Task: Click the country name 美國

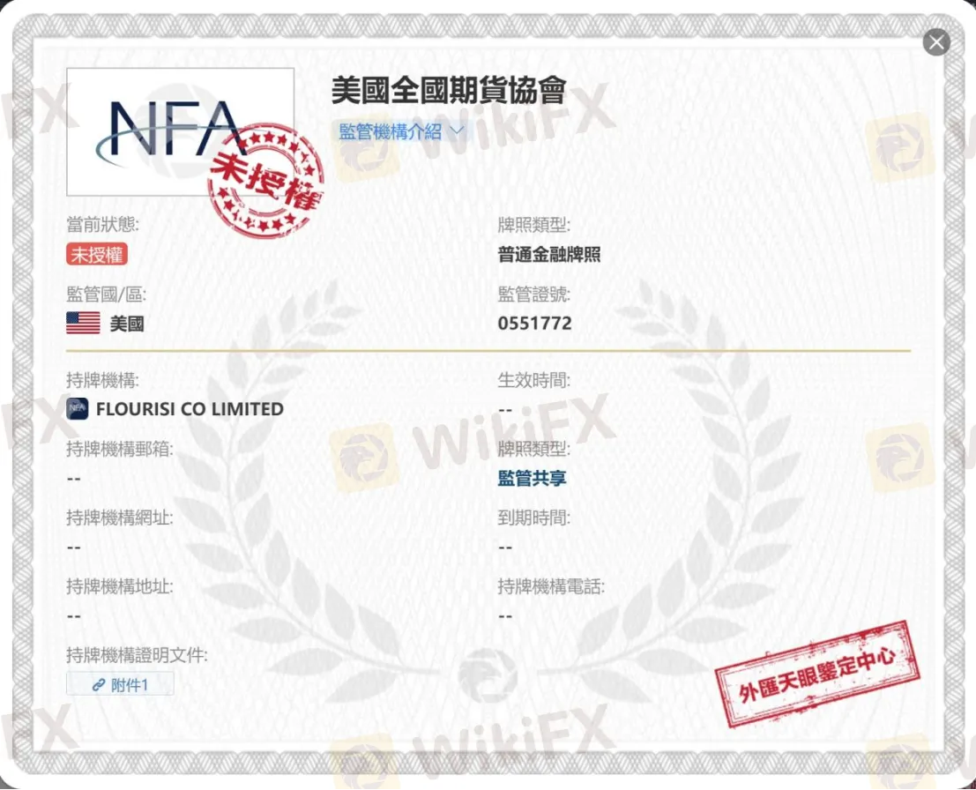Action: [x=127, y=324]
